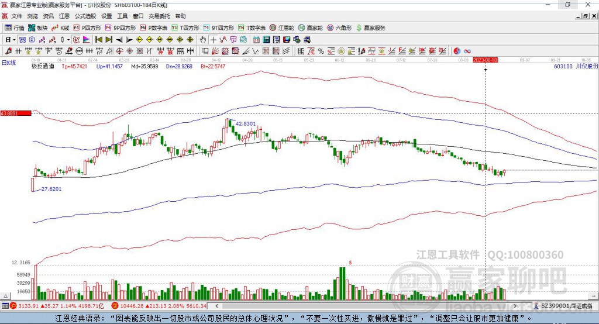Click the Tp=45.7421 indicator value
This screenshot has width=599, height=324.
(74, 67)
